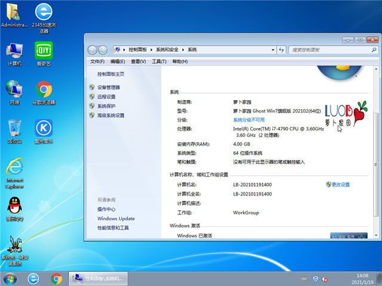Screen dimensions: 382x286
Task: Open 操作中心 link
Action: coord(106,209)
